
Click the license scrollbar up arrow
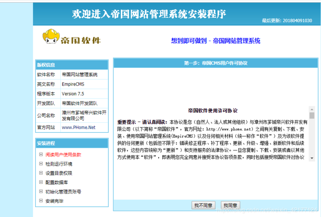[312, 109]
